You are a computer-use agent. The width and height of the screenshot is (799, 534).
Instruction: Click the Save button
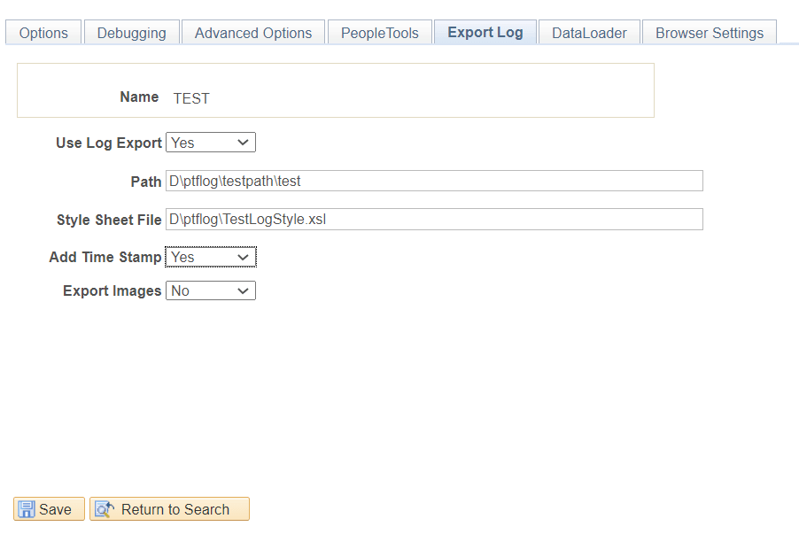click(x=49, y=509)
